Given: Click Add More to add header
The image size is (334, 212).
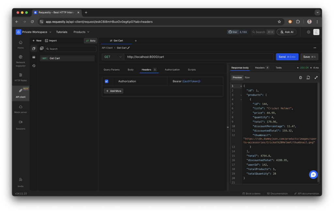Looking at the screenshot, I should click(x=114, y=91).
